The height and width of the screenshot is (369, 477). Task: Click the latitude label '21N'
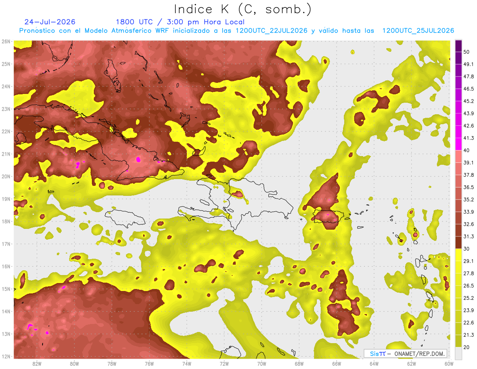(x=6, y=154)
